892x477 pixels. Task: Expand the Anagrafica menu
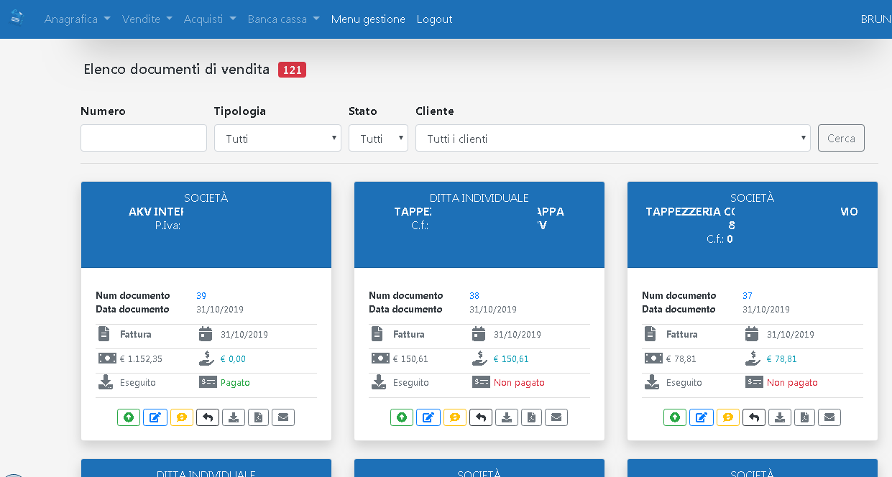(x=78, y=19)
